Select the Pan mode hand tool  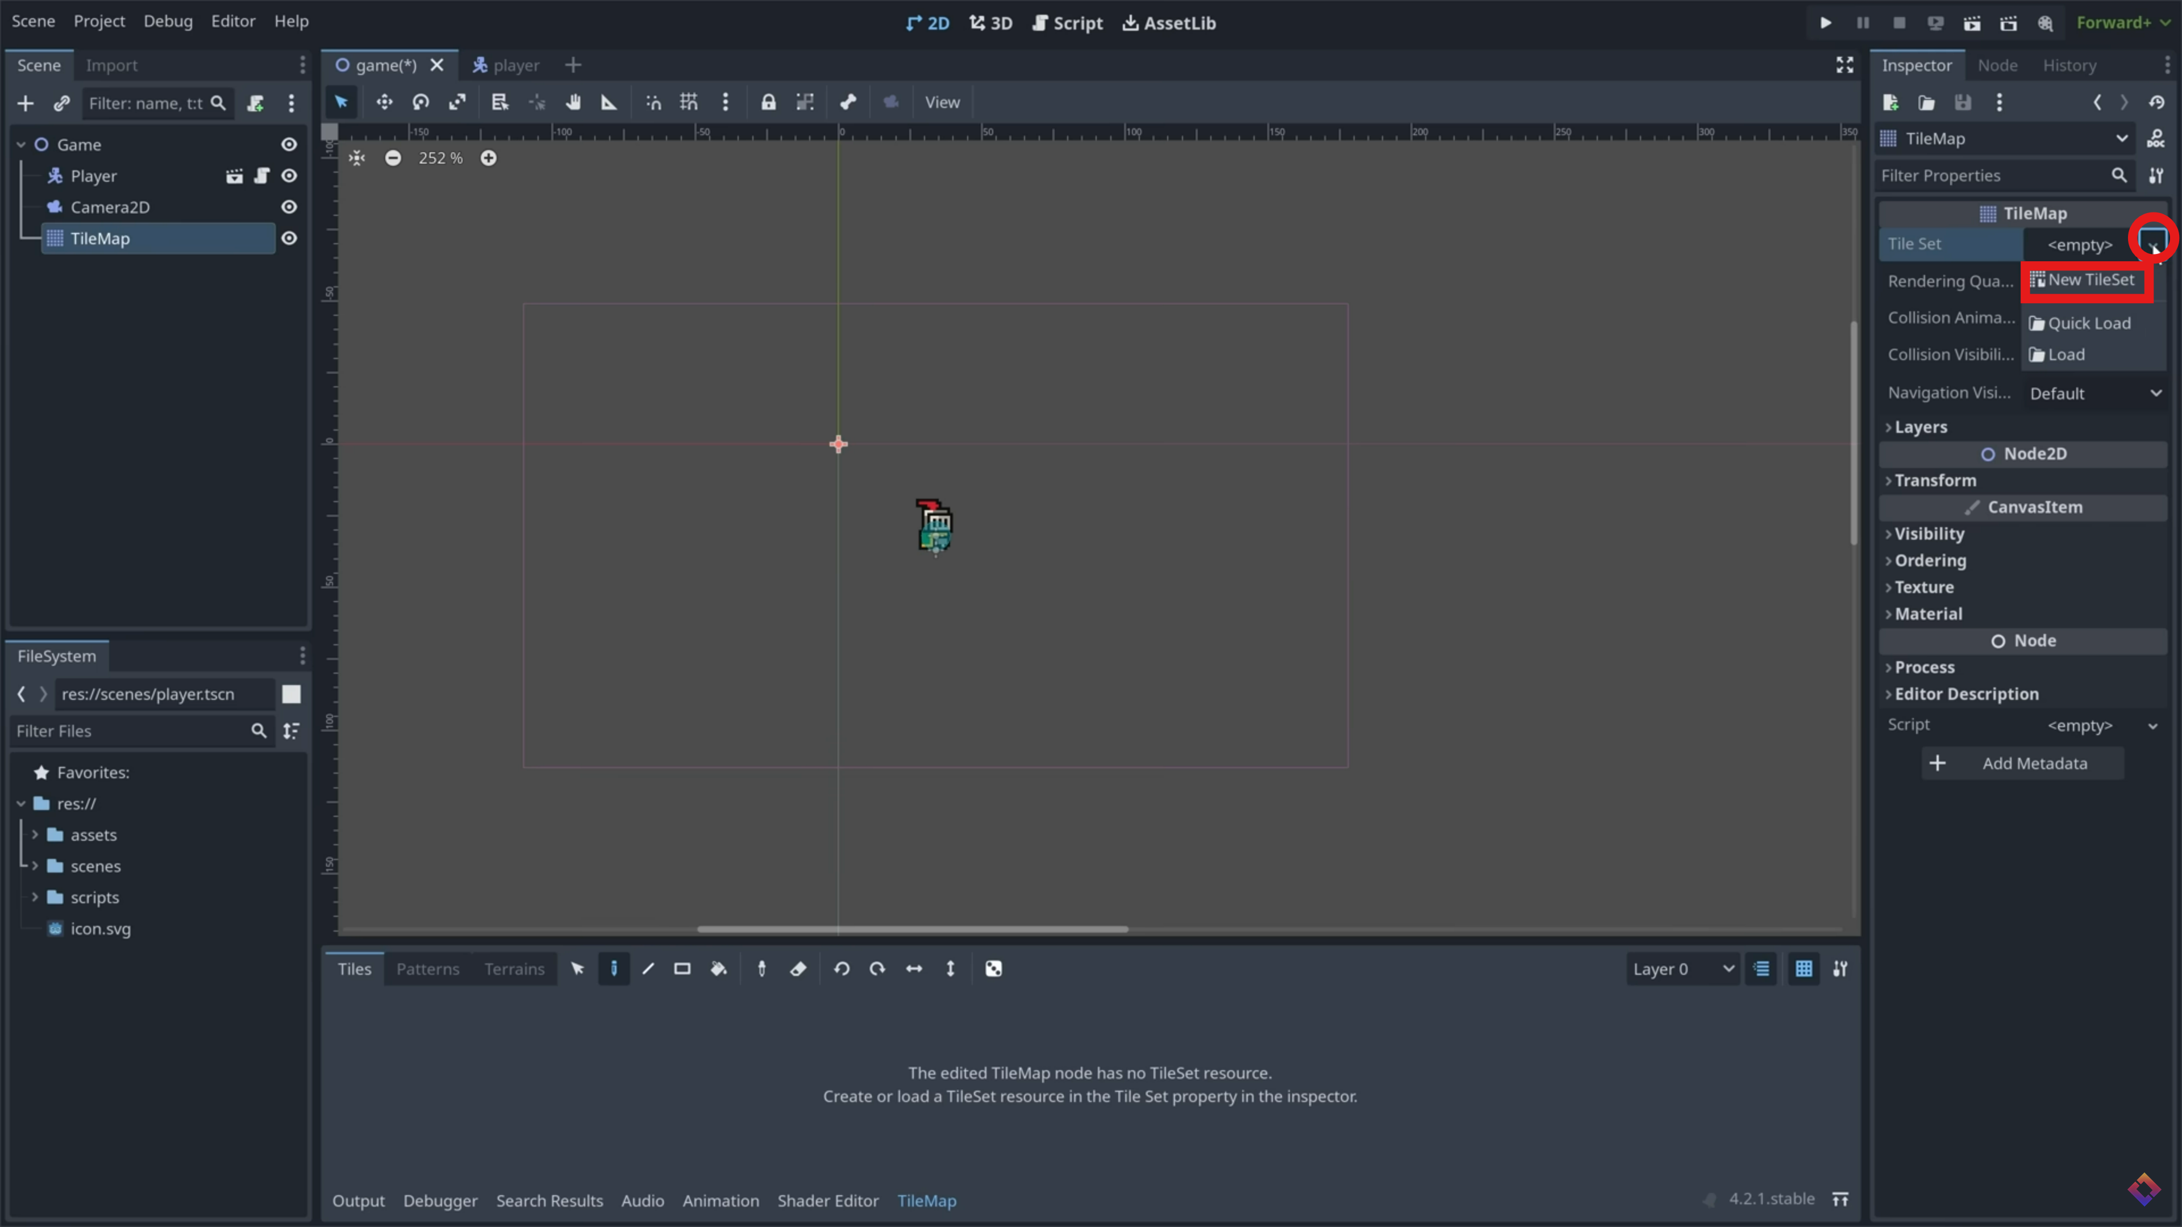click(x=573, y=102)
